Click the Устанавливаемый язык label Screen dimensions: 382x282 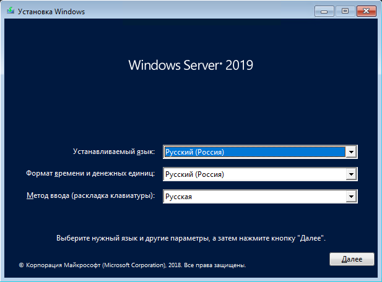(114, 152)
